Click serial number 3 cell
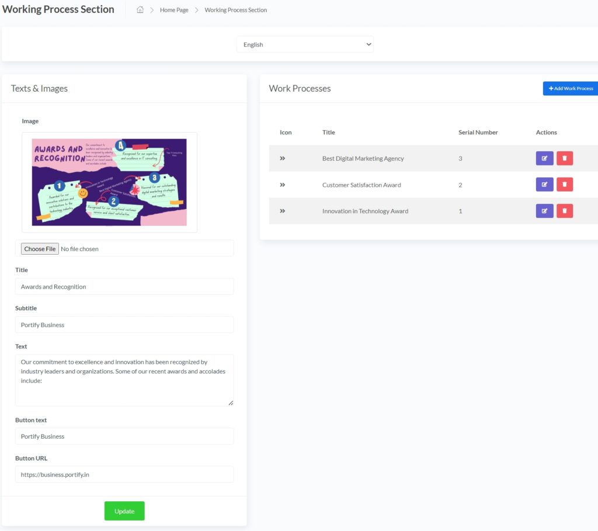Viewport: 598px width, 531px height. 460,158
